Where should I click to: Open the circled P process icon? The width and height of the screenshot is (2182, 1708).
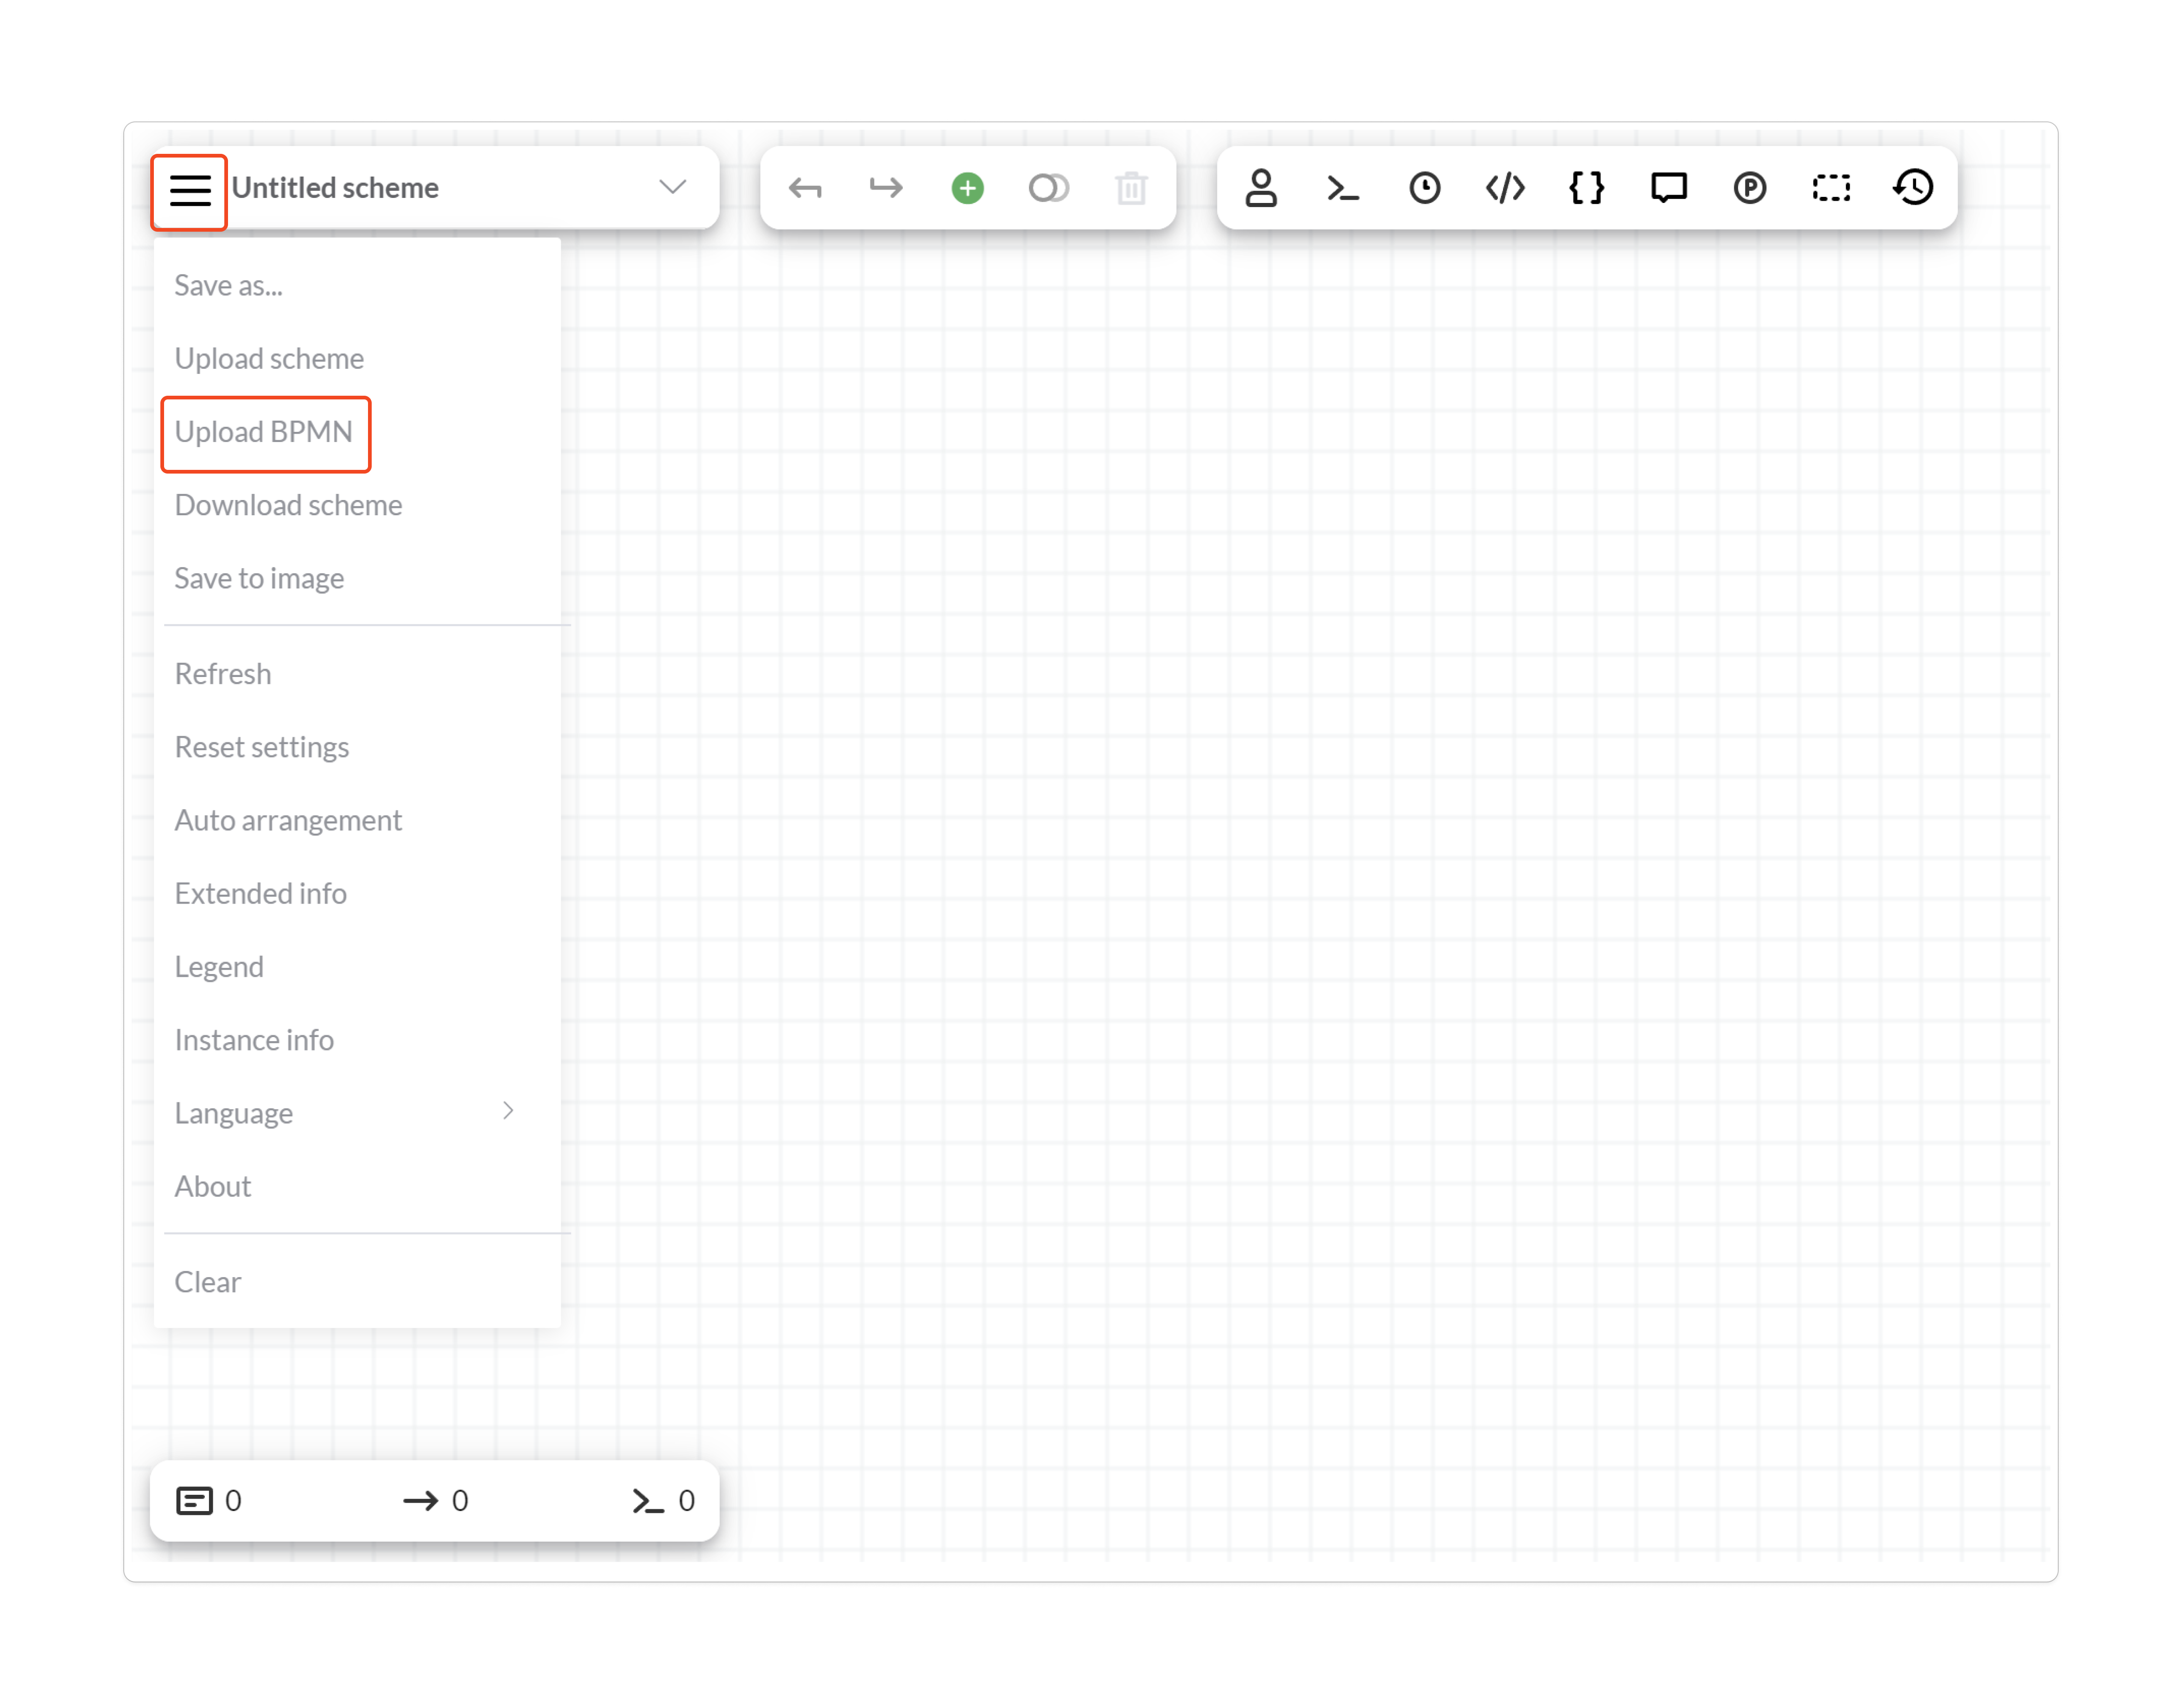click(x=1749, y=188)
